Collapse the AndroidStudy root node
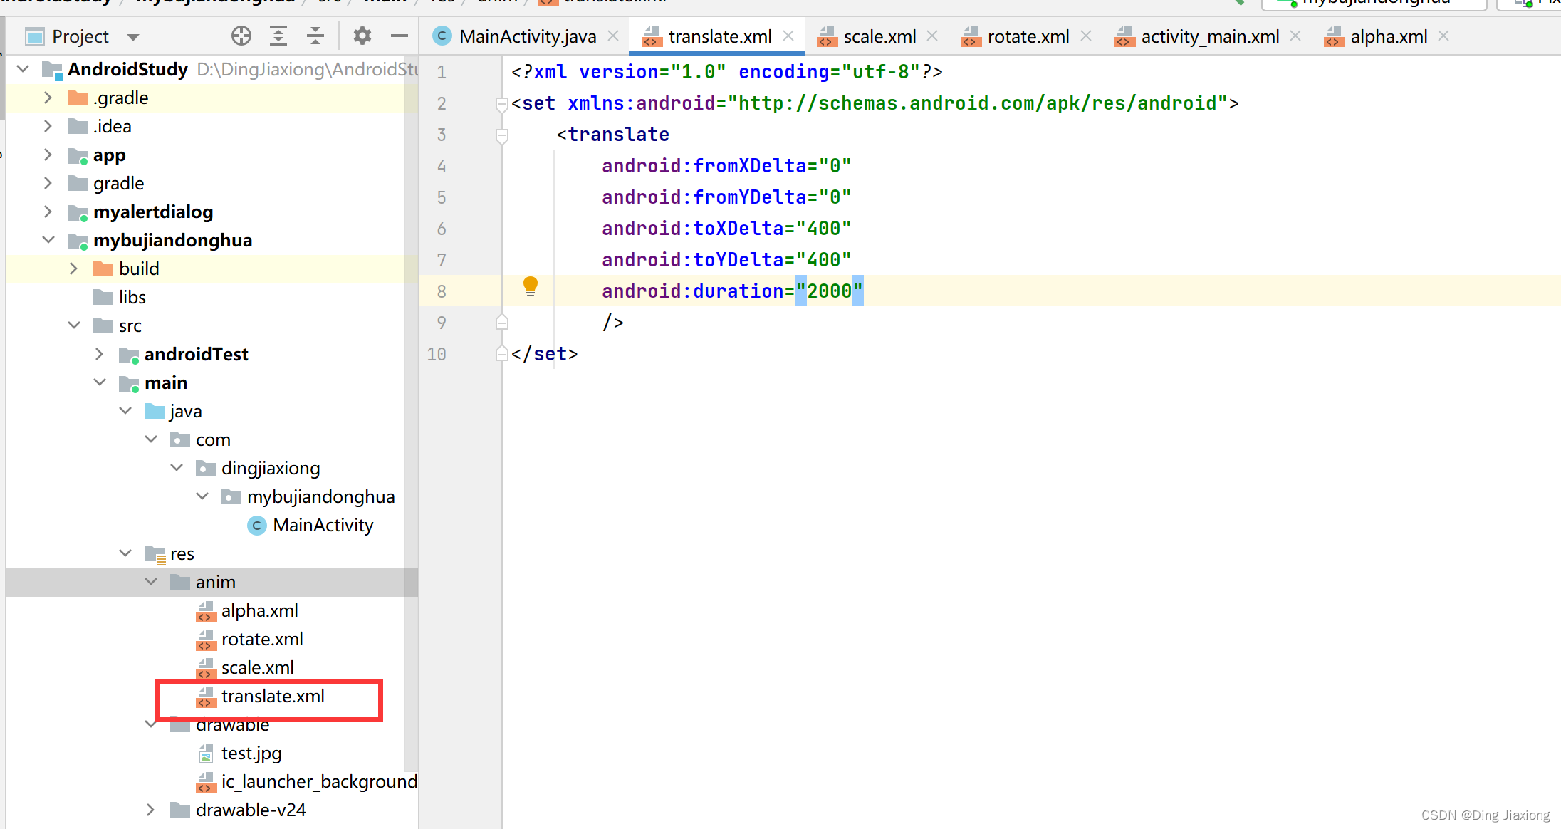1561x829 pixels. [x=23, y=69]
